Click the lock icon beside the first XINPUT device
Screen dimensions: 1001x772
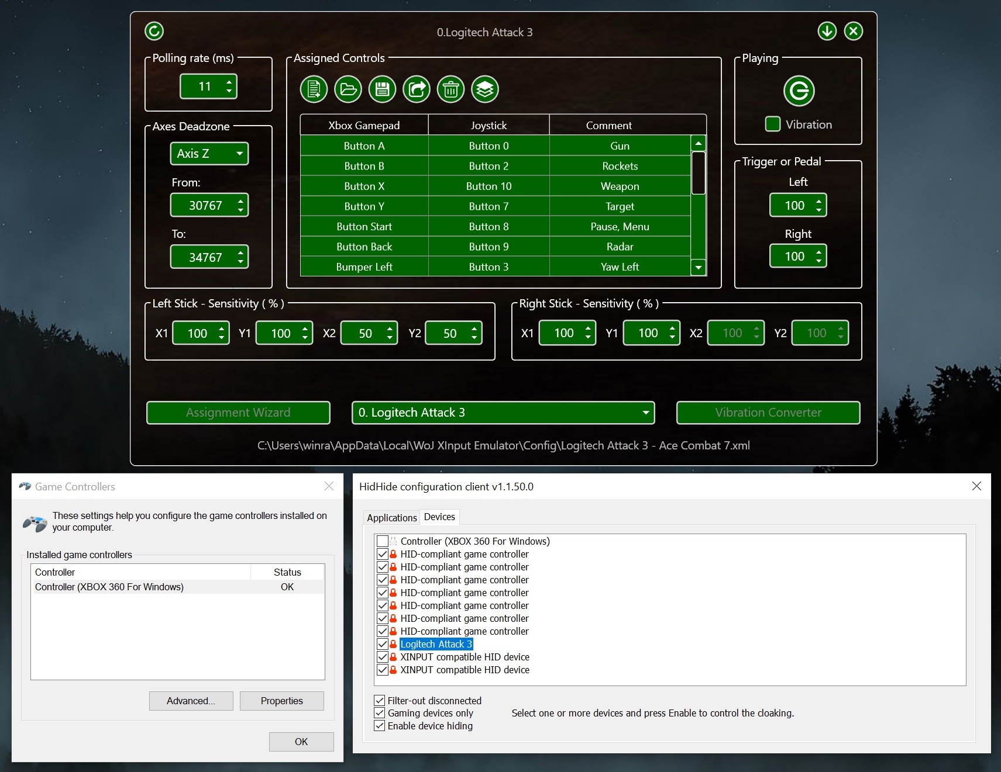(x=393, y=657)
